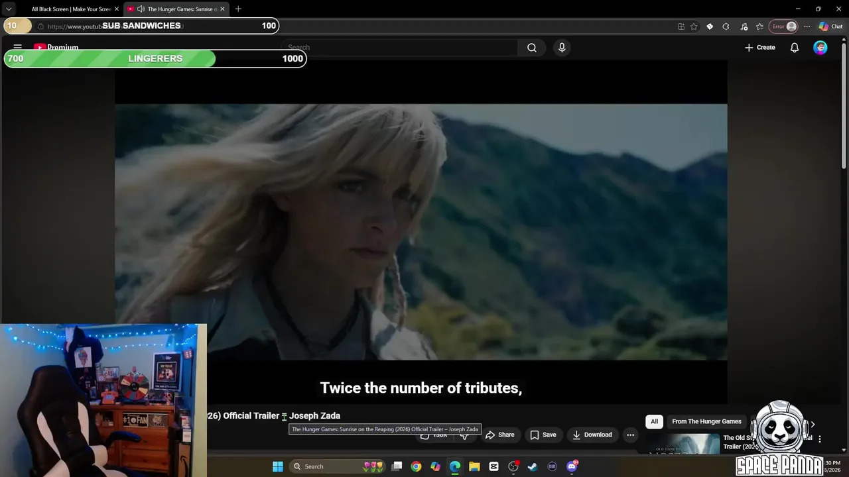Open browser settings and more menu
Image resolution: width=849 pixels, height=477 pixels.
coord(807,26)
